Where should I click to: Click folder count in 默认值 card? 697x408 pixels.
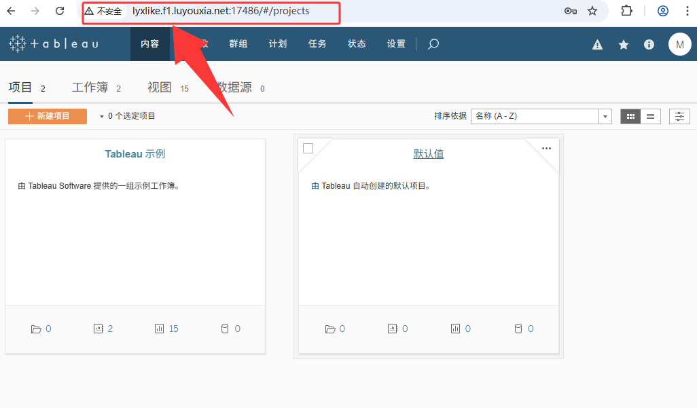tap(335, 329)
